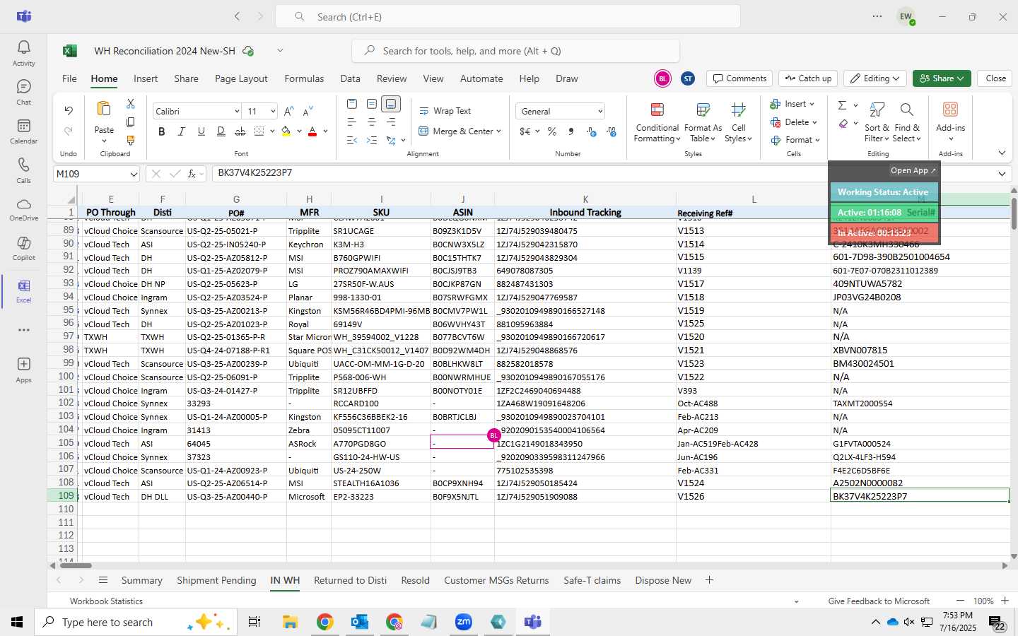Open the Formulas ribbon tab
The image size is (1018, 636).
coord(304,78)
